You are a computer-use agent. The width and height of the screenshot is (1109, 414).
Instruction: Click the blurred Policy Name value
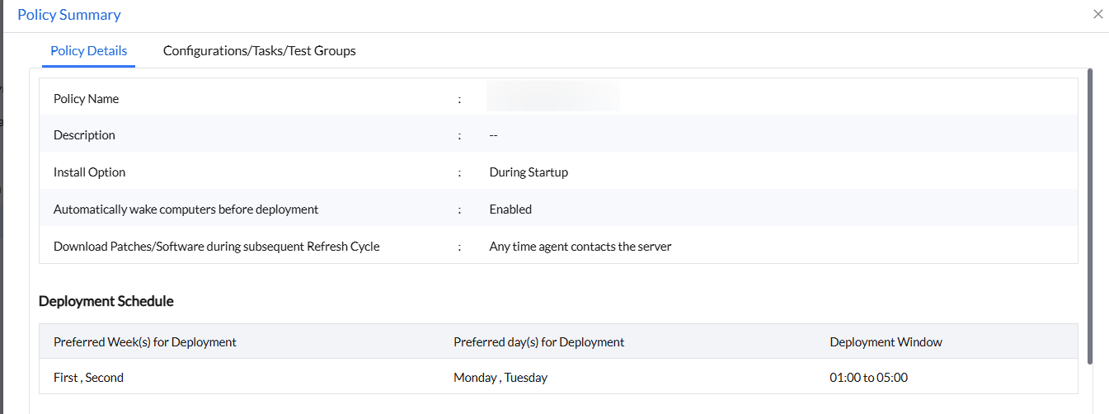[552, 96]
